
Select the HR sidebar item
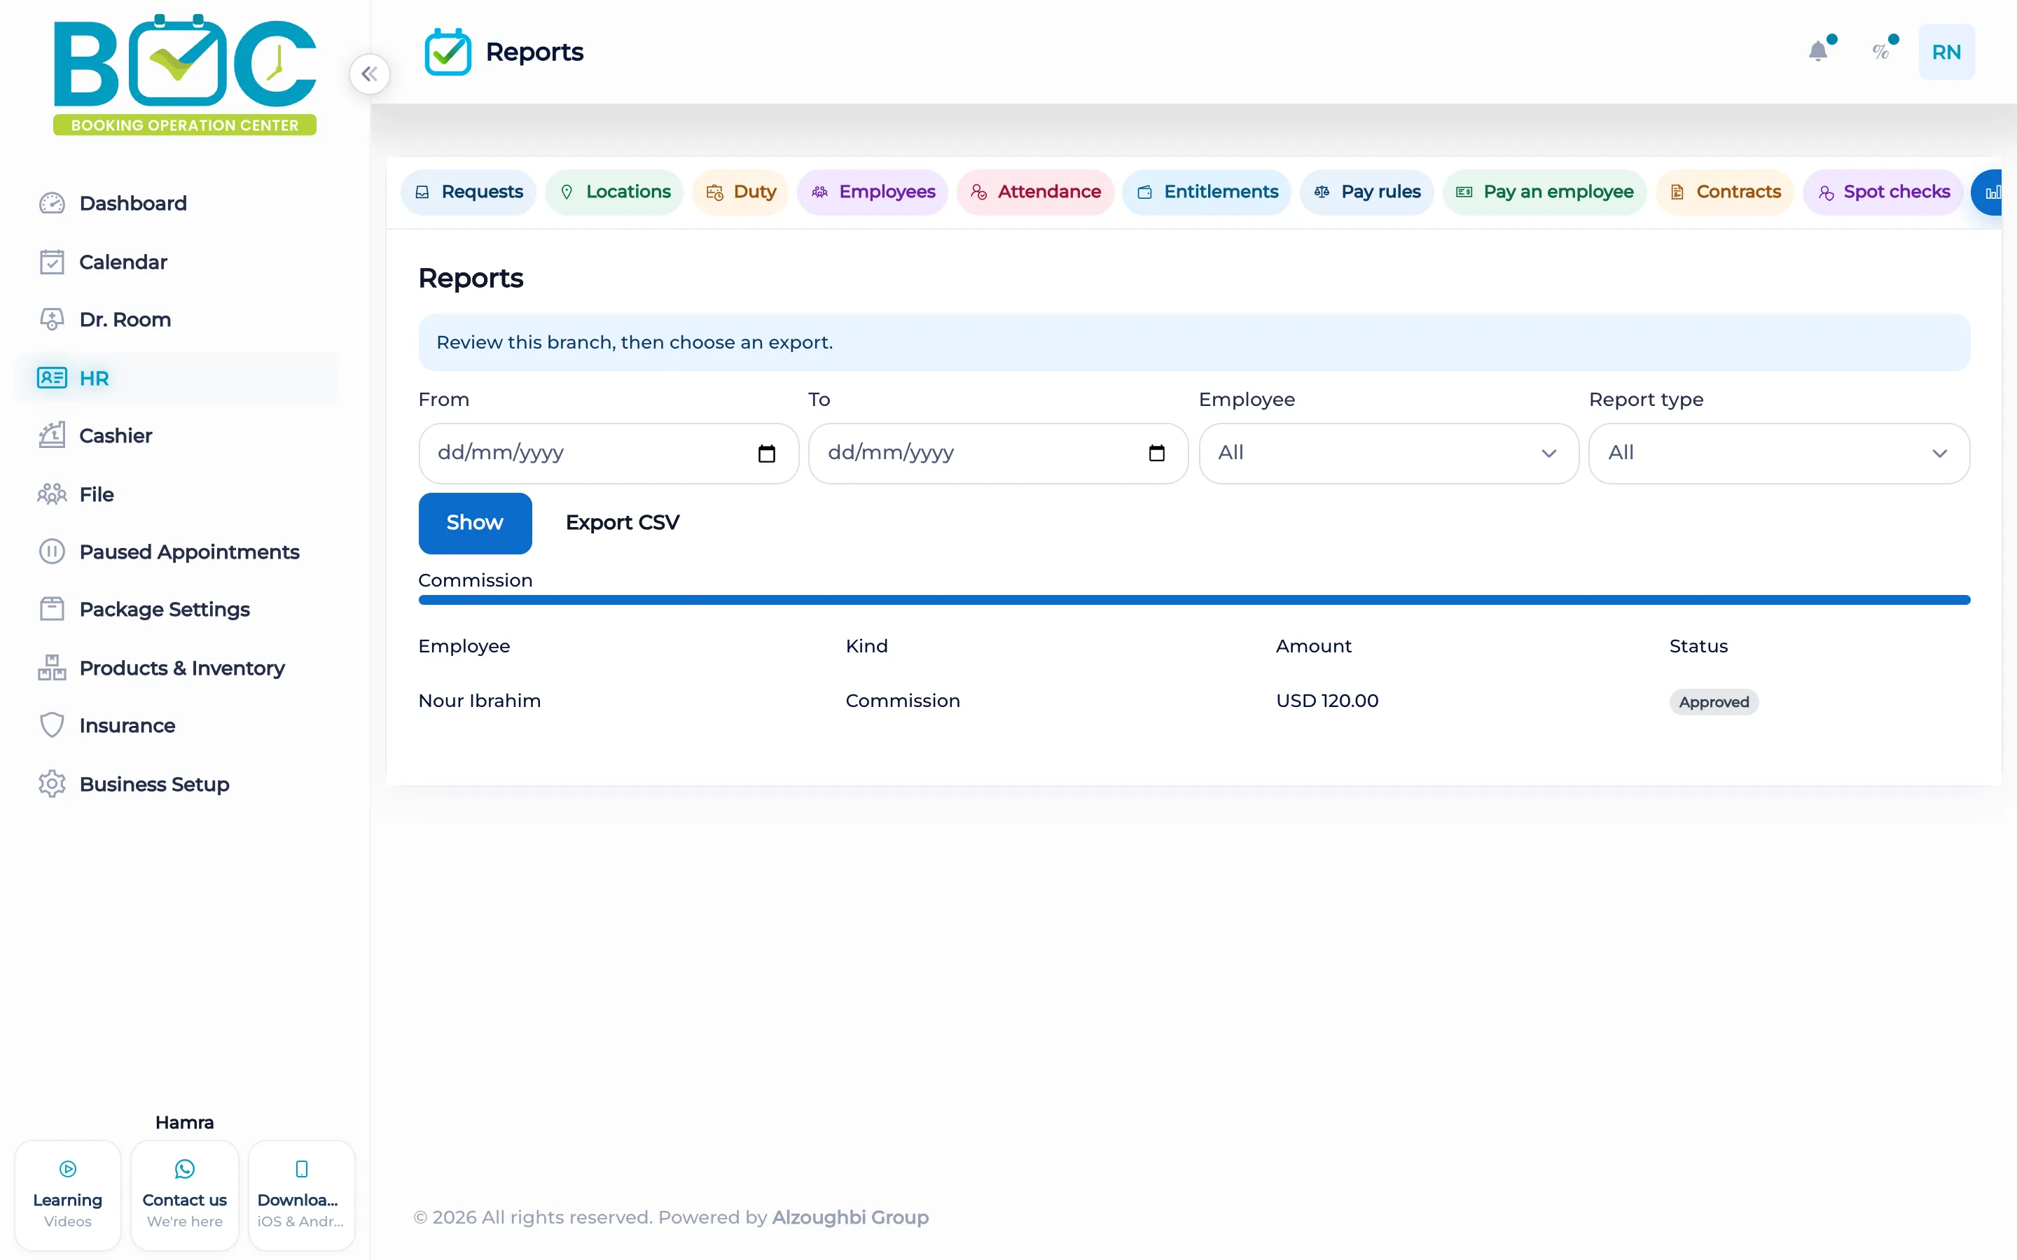[176, 377]
